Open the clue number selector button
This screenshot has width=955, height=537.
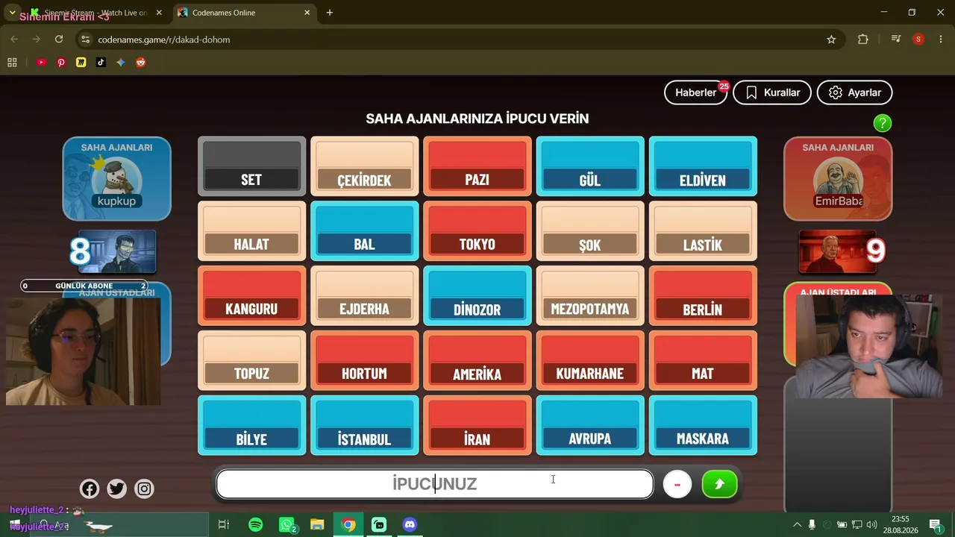[x=677, y=485]
